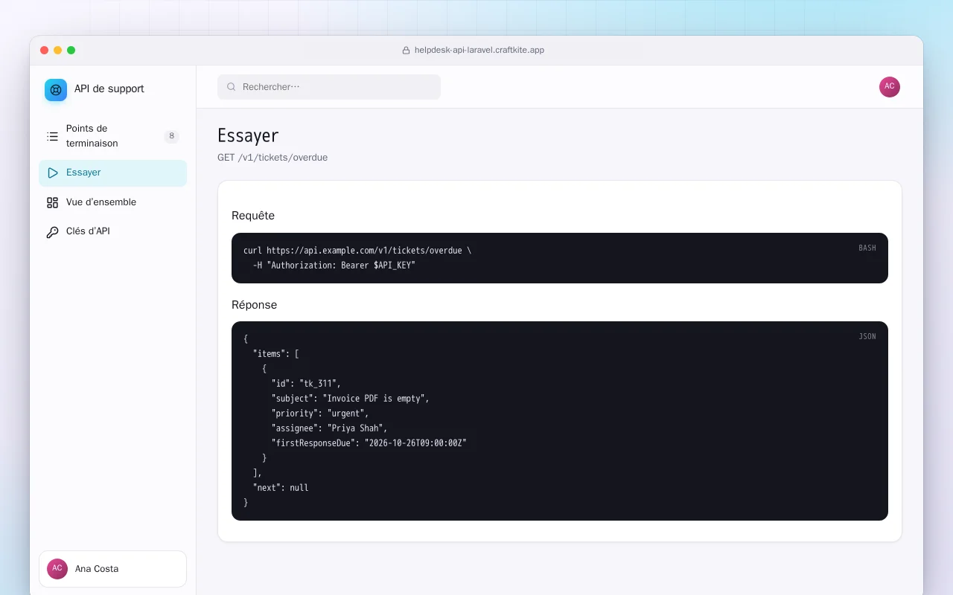Click the "next": null line

[x=281, y=488]
